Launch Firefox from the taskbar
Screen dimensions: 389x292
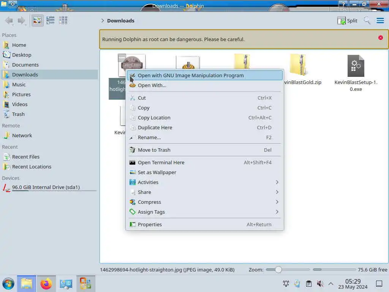pos(46,284)
